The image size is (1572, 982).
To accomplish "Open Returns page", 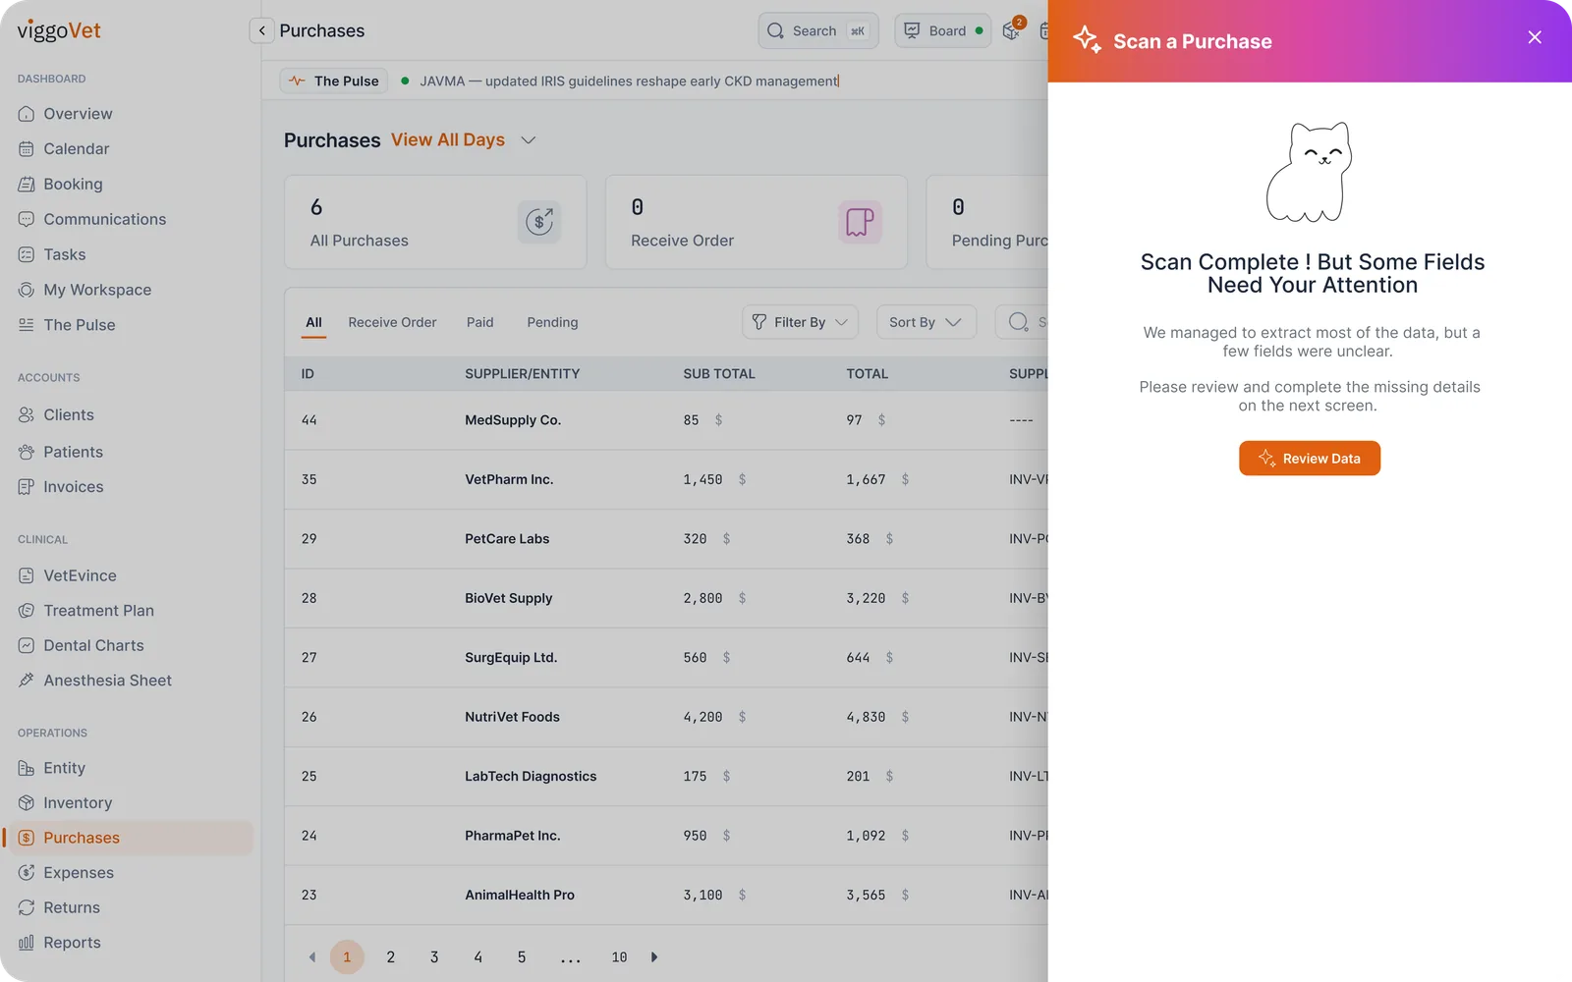I will (x=59, y=908).
